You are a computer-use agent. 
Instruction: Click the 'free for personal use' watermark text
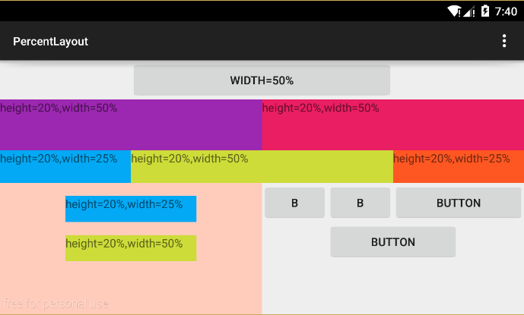click(55, 304)
